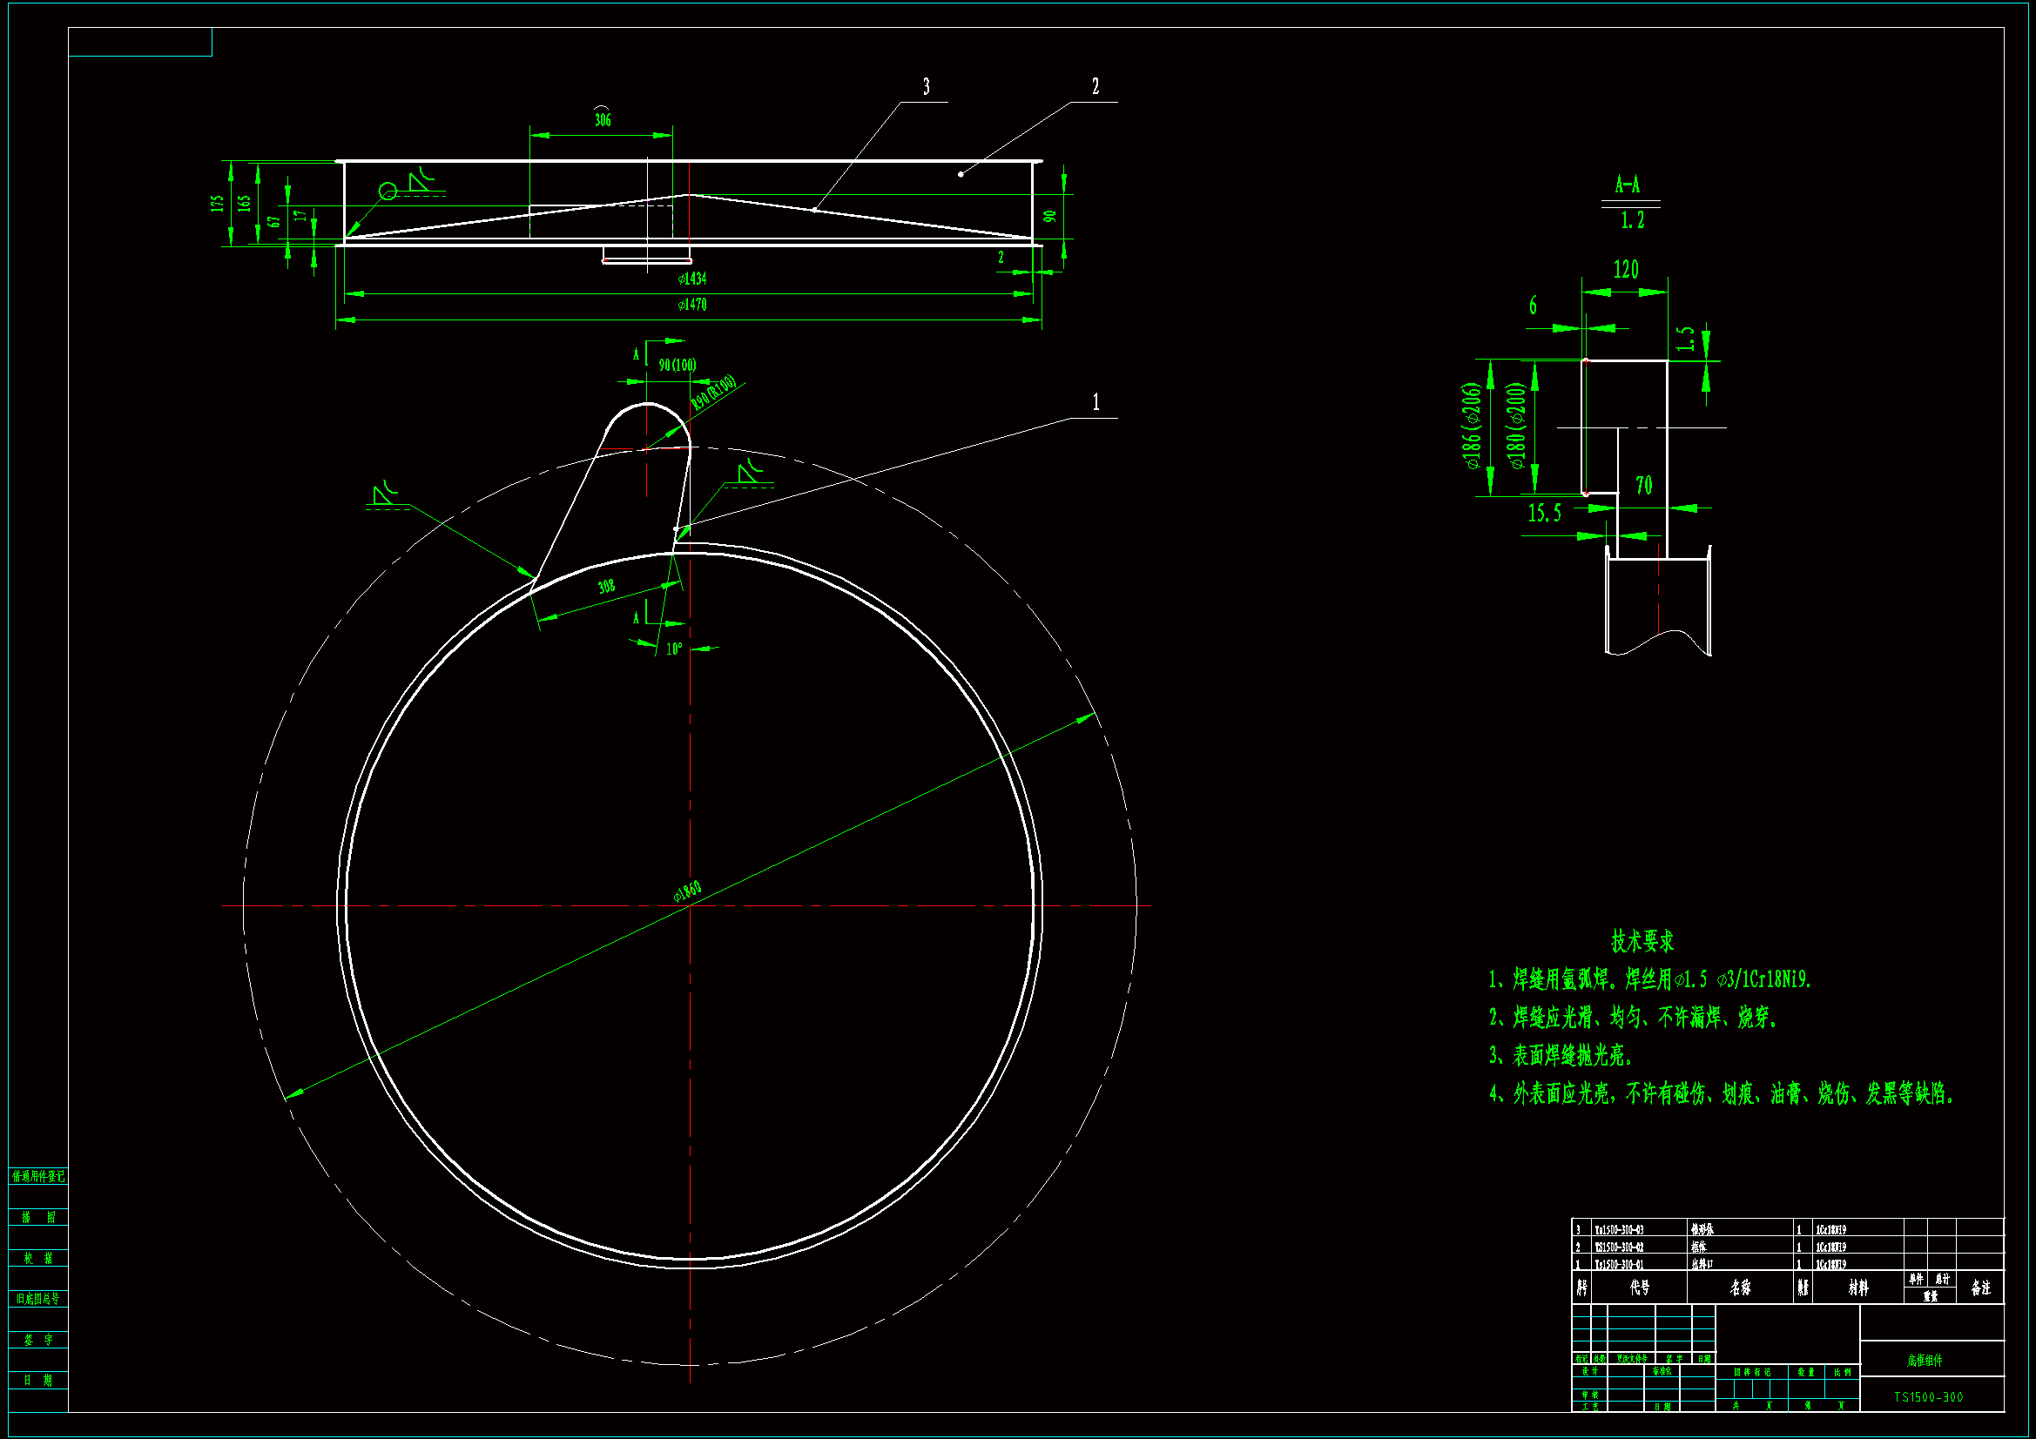The height and width of the screenshot is (1439, 2036).
Task: Select the 10° angle dimension
Action: tap(674, 649)
